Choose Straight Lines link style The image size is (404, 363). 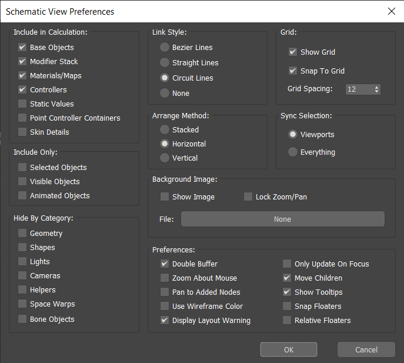click(165, 63)
